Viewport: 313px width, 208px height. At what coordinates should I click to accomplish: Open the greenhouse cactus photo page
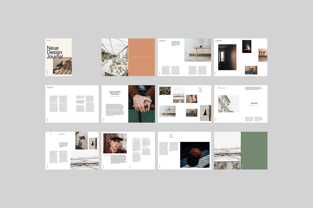[x=114, y=57]
